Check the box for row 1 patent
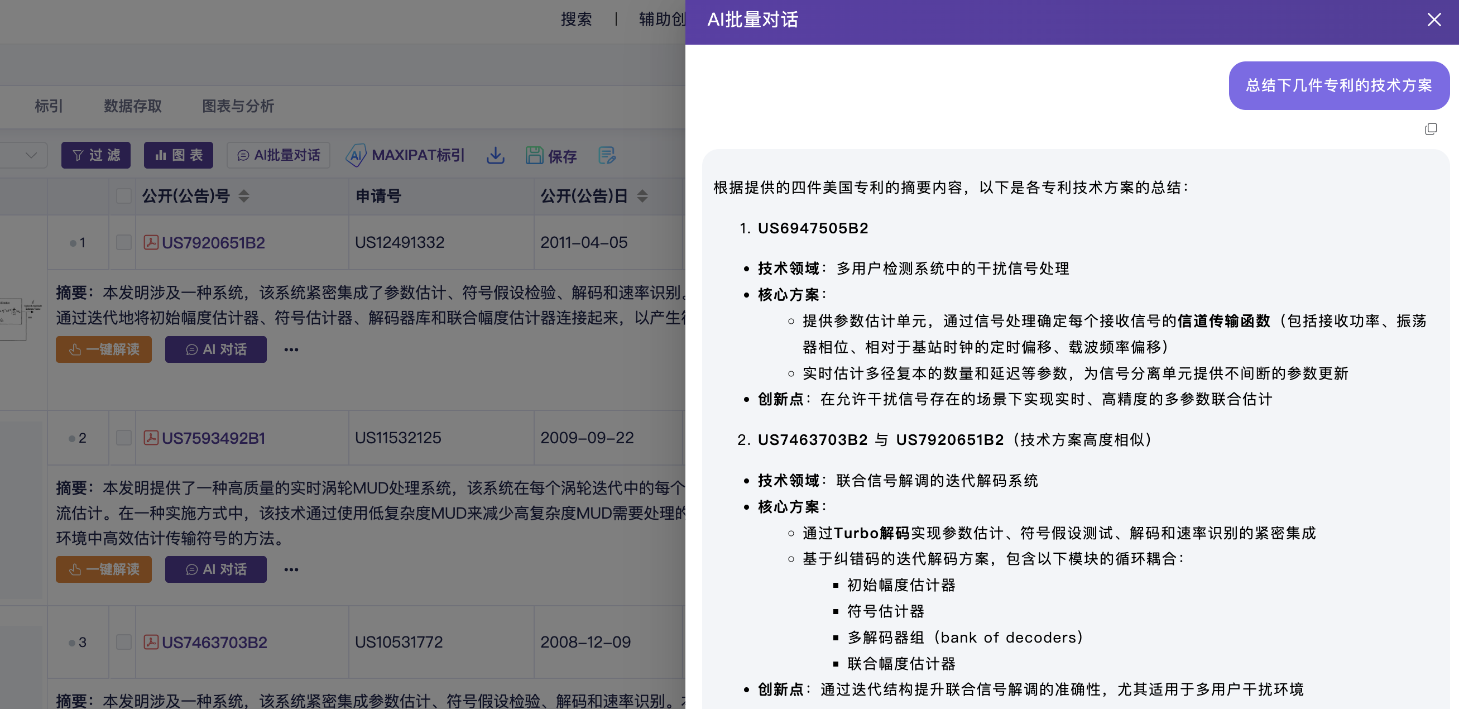Viewport: 1459px width, 709px height. coord(123,242)
